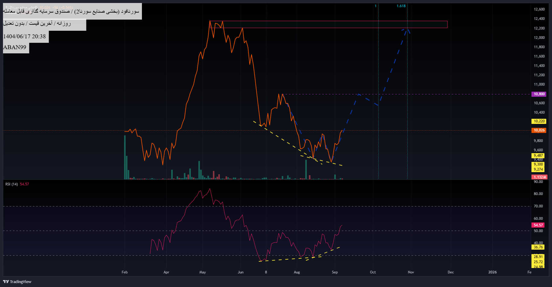Click 70.00 on the RSI axis
The width and height of the screenshot is (552, 287).
coord(538,206)
